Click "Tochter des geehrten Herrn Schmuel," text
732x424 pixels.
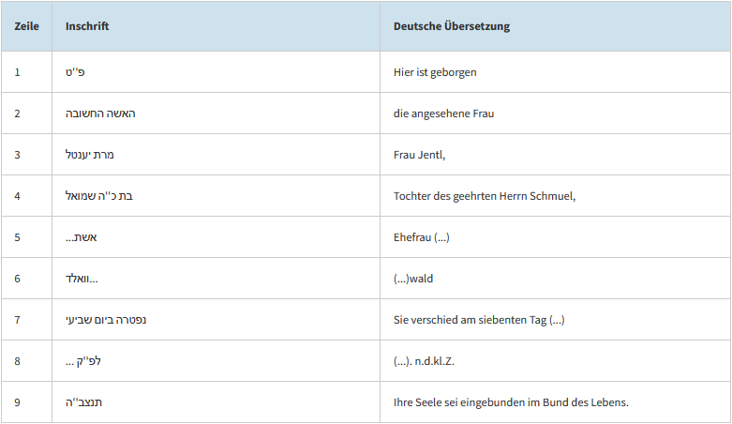point(485,196)
